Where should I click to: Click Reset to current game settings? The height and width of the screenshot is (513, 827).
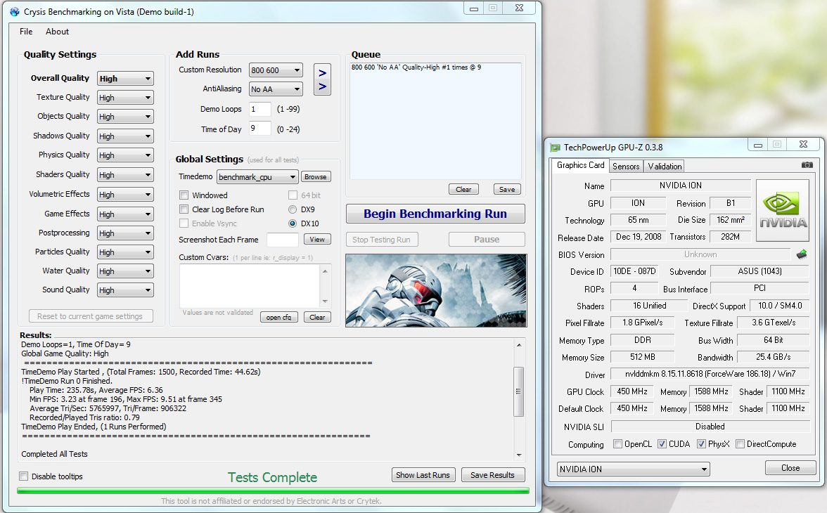coord(90,316)
